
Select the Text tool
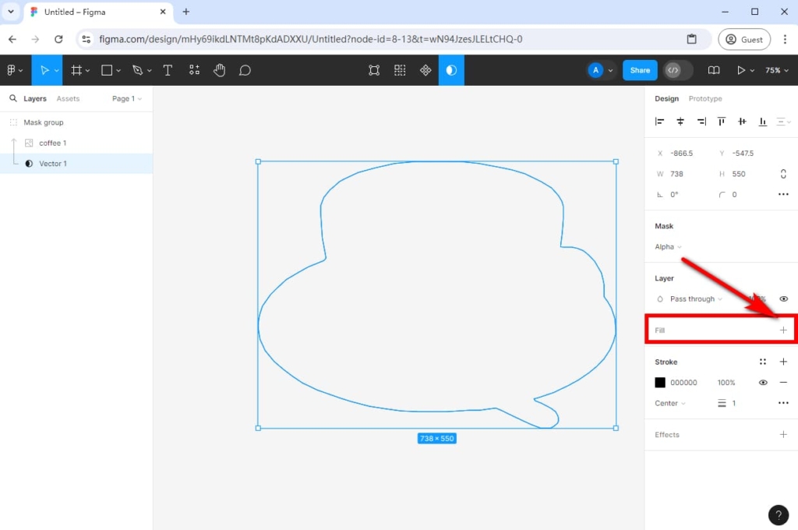pos(168,70)
